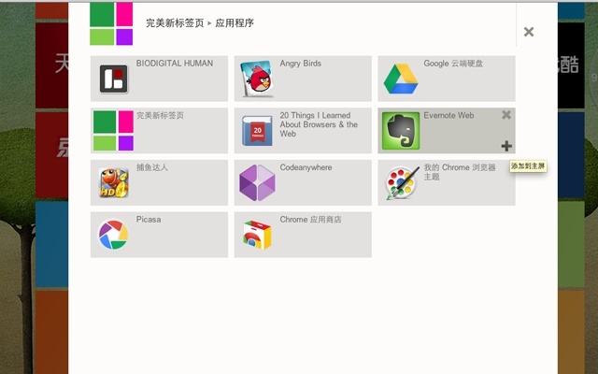598x374 pixels.
Task: Open the Google Drive triangle icon
Action: tap(401, 79)
